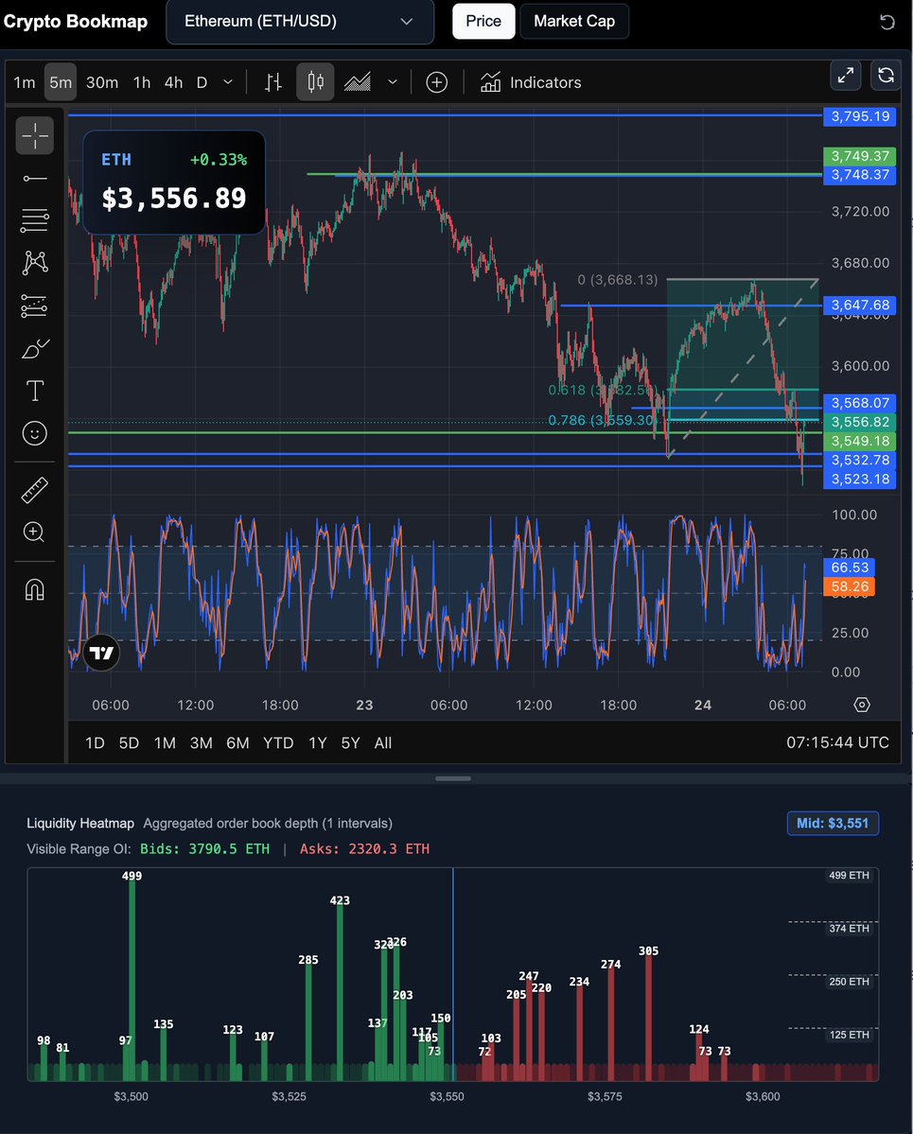Screen dimensions: 913x1134
Task: Select the D daily timeframe
Action: [202, 82]
